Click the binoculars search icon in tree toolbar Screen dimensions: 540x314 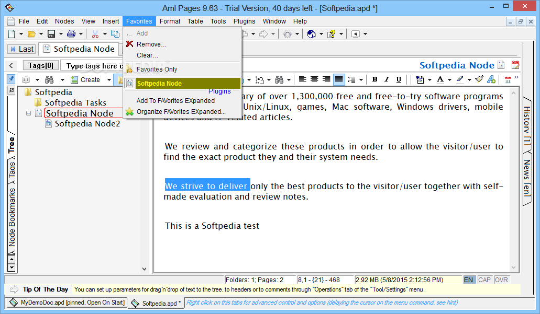coord(49,80)
